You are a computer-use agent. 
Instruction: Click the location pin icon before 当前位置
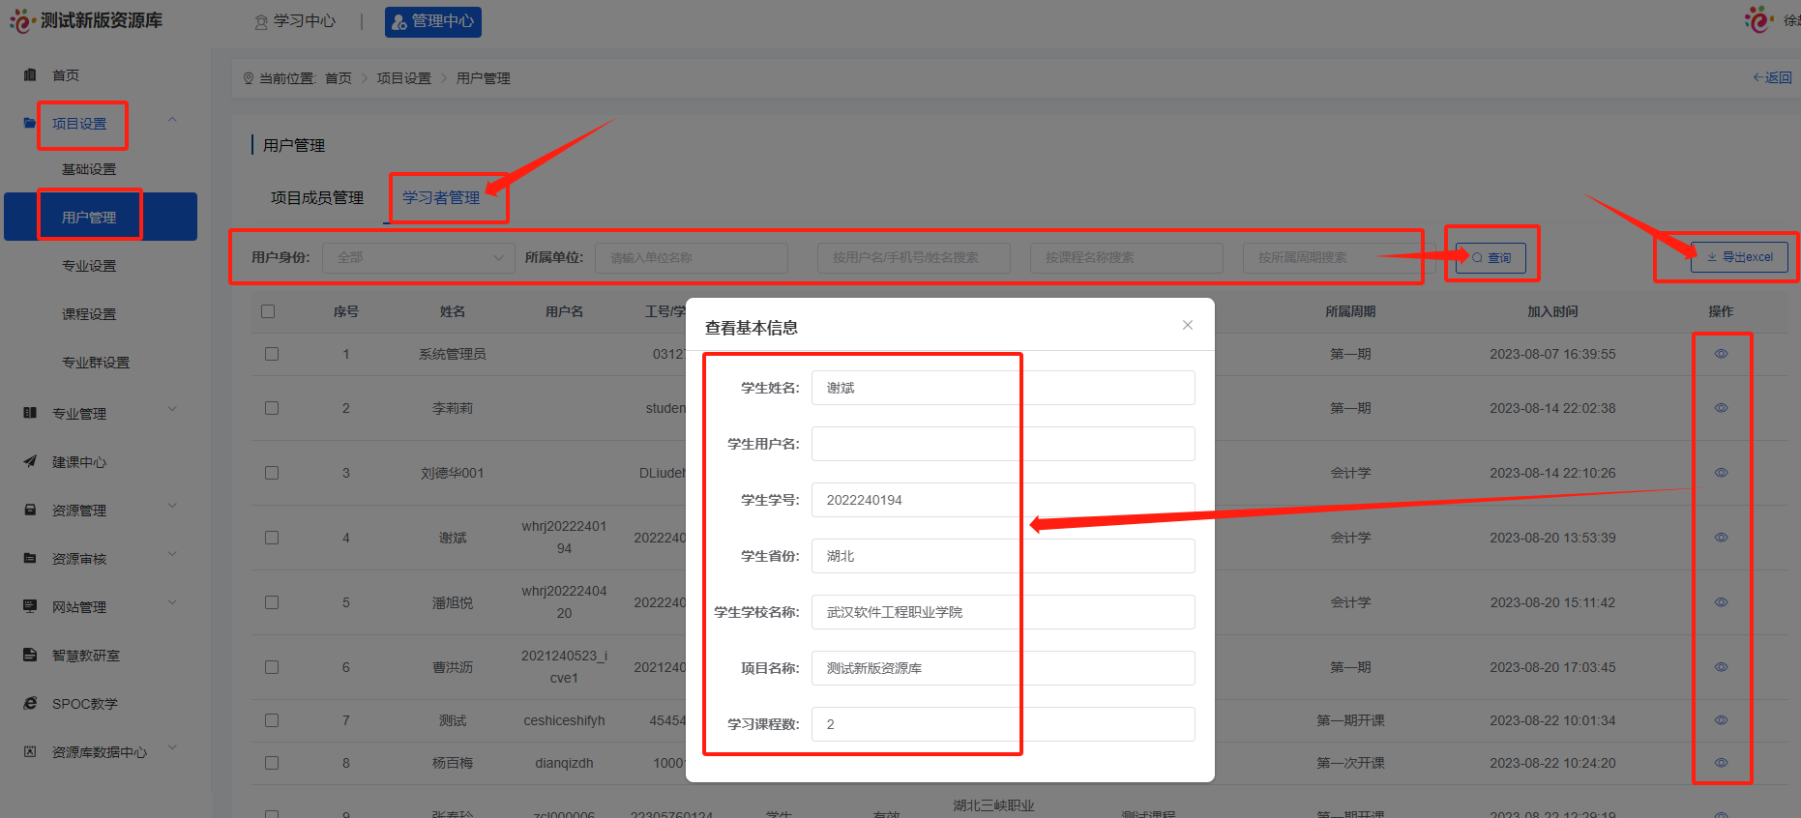249,78
